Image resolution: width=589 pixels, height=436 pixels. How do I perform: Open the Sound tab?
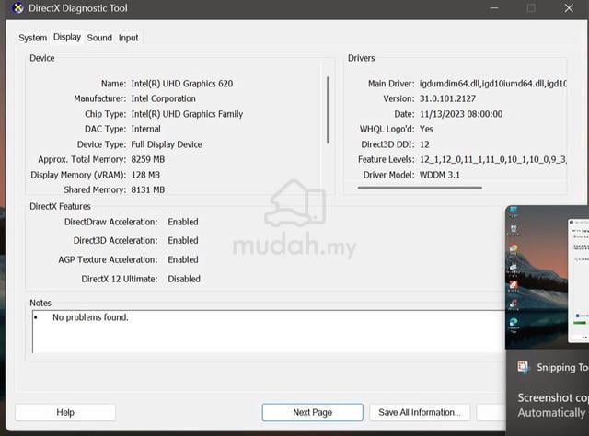pyautogui.click(x=99, y=38)
